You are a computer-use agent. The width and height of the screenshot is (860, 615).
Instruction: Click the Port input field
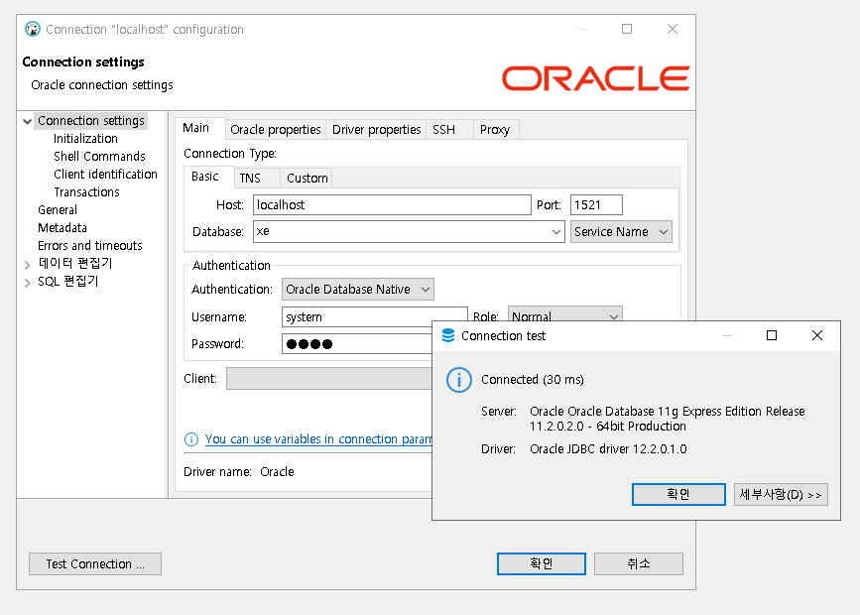point(596,205)
